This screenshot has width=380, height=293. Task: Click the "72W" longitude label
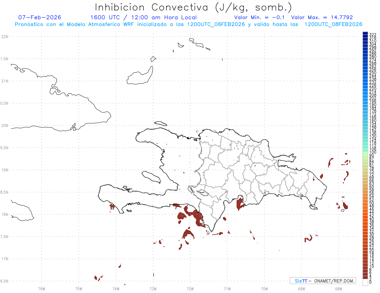190,288
